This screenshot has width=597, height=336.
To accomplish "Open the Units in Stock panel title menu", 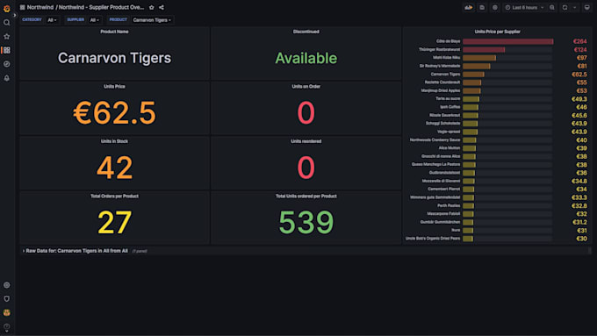I will click(x=114, y=141).
